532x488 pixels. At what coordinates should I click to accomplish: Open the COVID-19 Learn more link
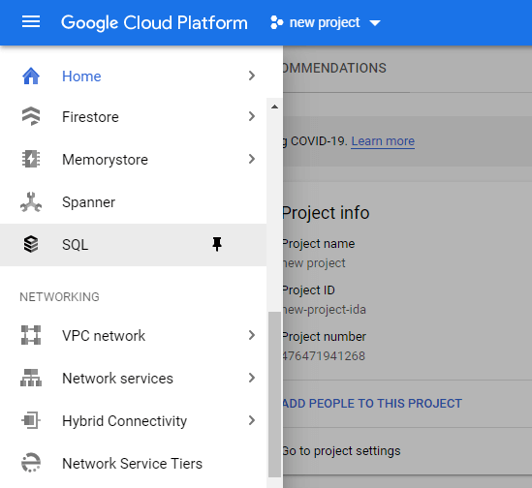(x=383, y=140)
